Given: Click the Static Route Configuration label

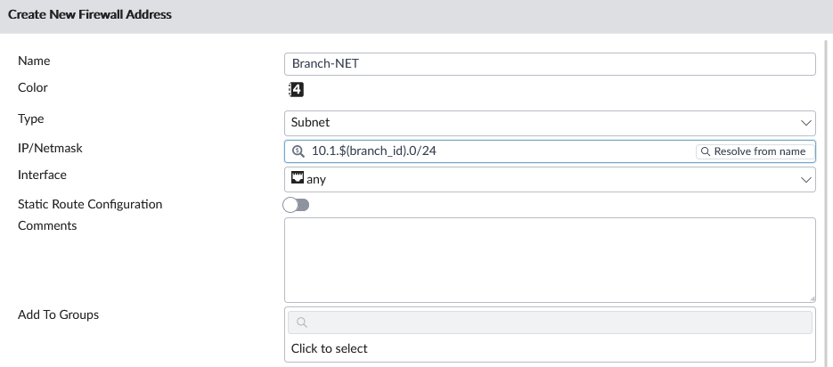Looking at the screenshot, I should pos(90,204).
